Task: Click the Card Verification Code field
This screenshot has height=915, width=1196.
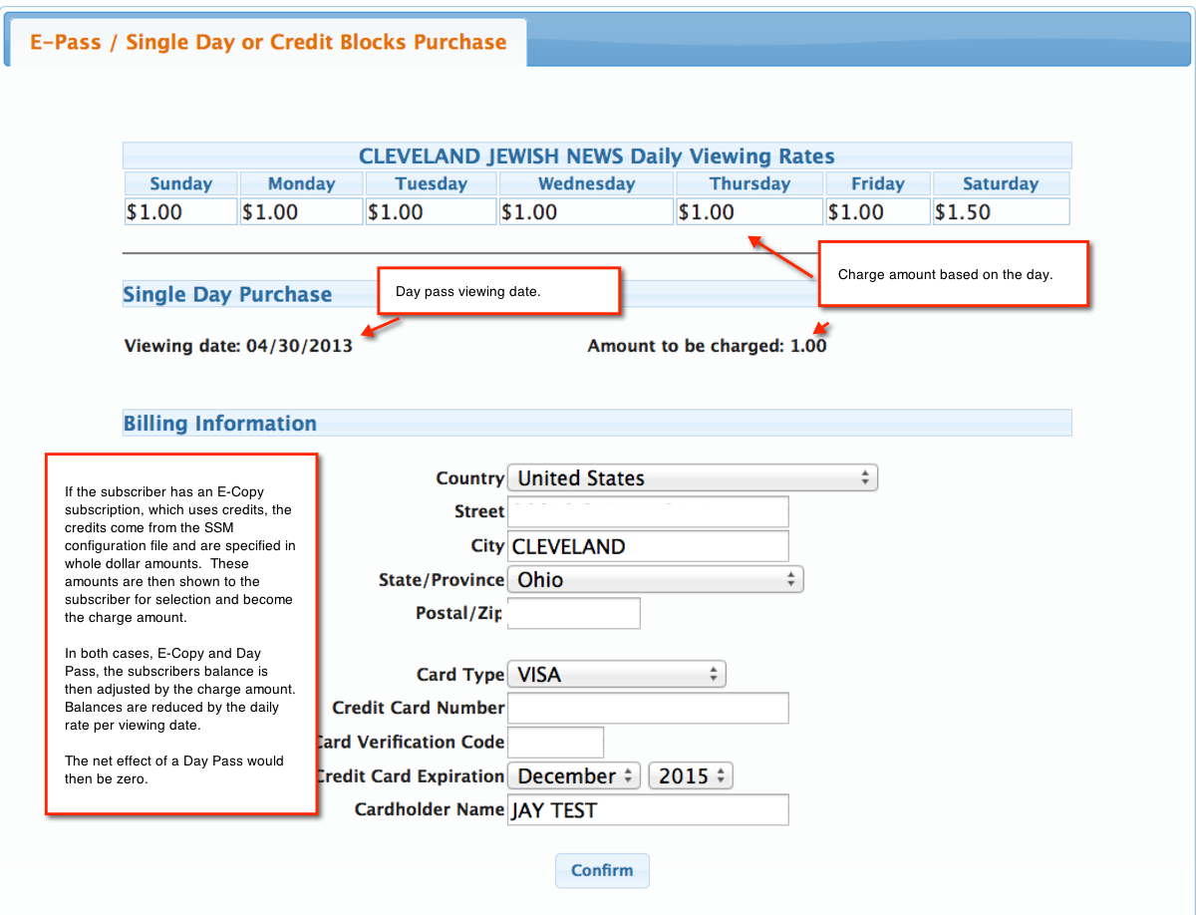Action: [x=555, y=742]
